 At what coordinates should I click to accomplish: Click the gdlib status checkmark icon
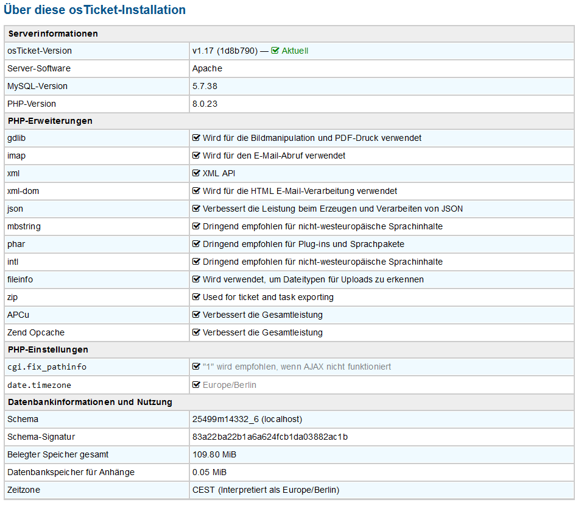point(196,138)
